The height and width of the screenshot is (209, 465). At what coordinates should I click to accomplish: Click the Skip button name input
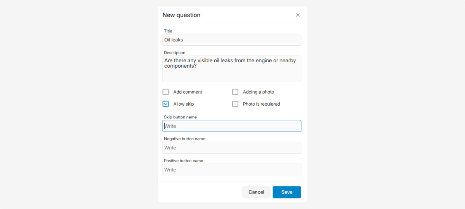point(231,126)
